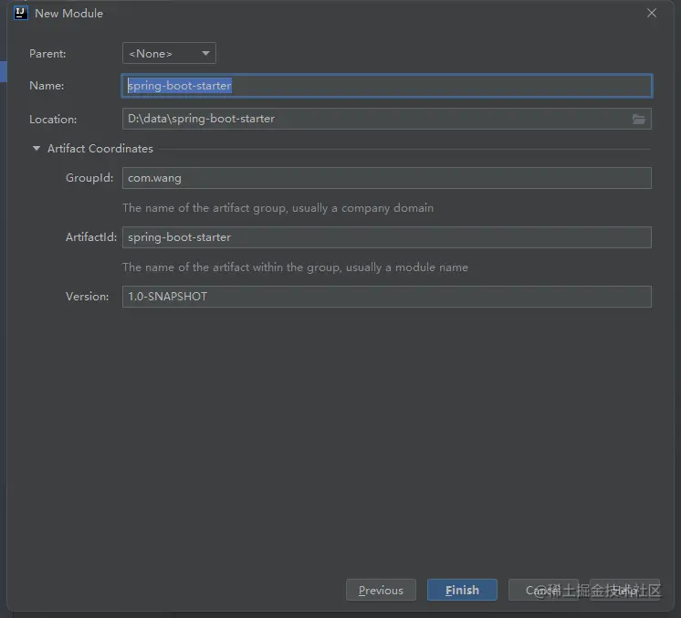Cancel the New Module dialog
Image resolution: width=681 pixels, height=618 pixels.
tap(543, 590)
